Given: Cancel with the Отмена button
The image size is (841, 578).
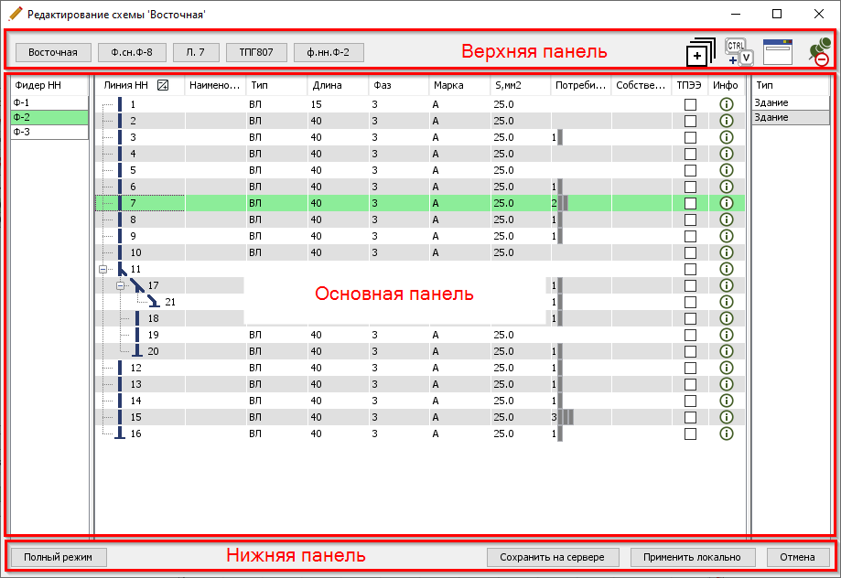Looking at the screenshot, I should click(x=798, y=557).
